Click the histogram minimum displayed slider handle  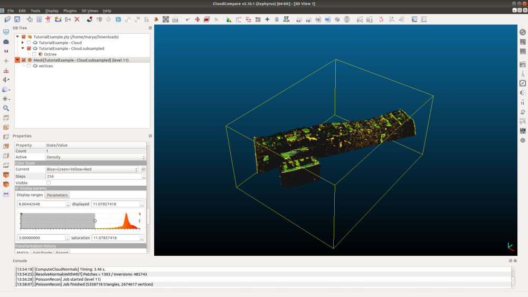click(x=95, y=221)
